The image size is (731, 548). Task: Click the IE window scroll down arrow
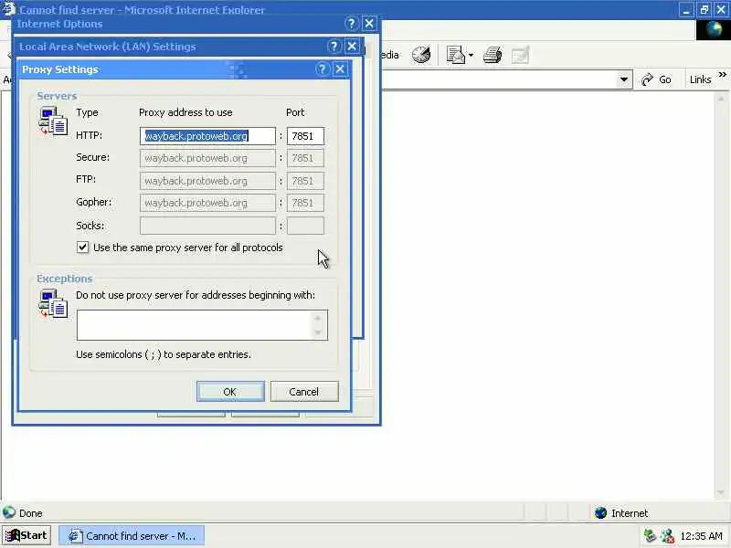tap(721, 492)
